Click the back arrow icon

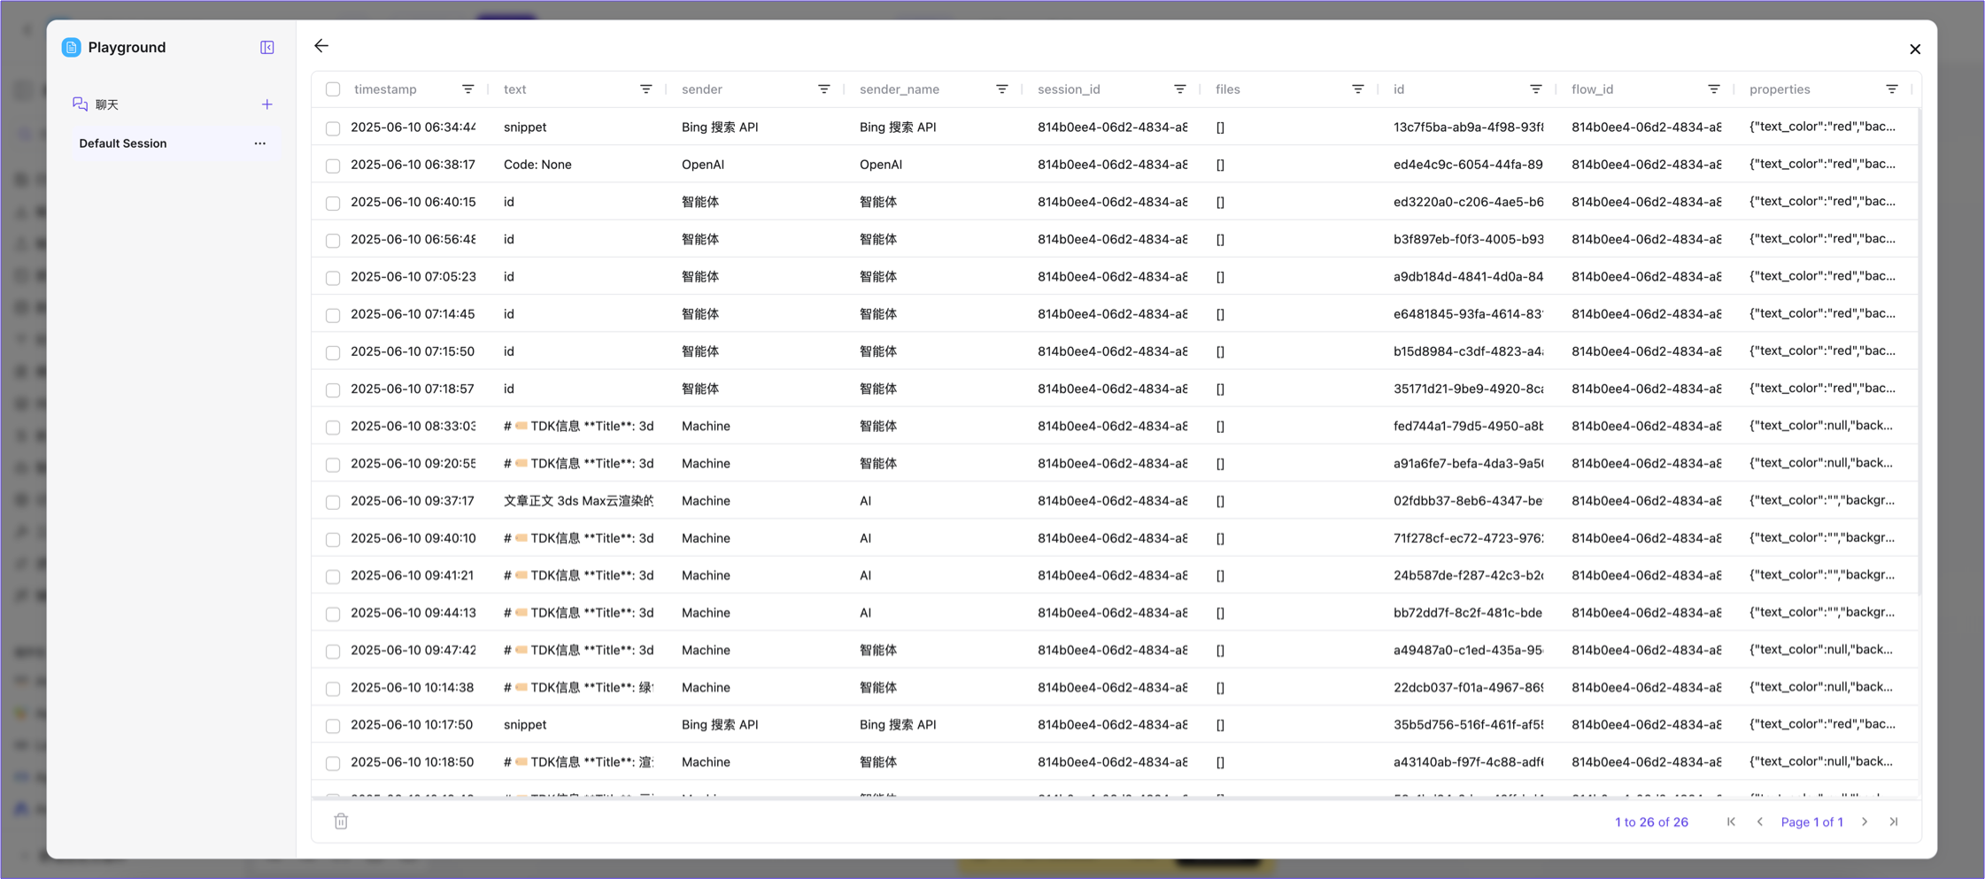(x=321, y=46)
